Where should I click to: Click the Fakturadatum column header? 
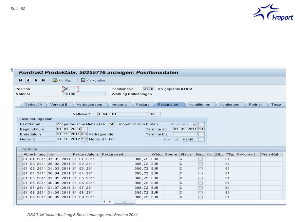coord(86,154)
